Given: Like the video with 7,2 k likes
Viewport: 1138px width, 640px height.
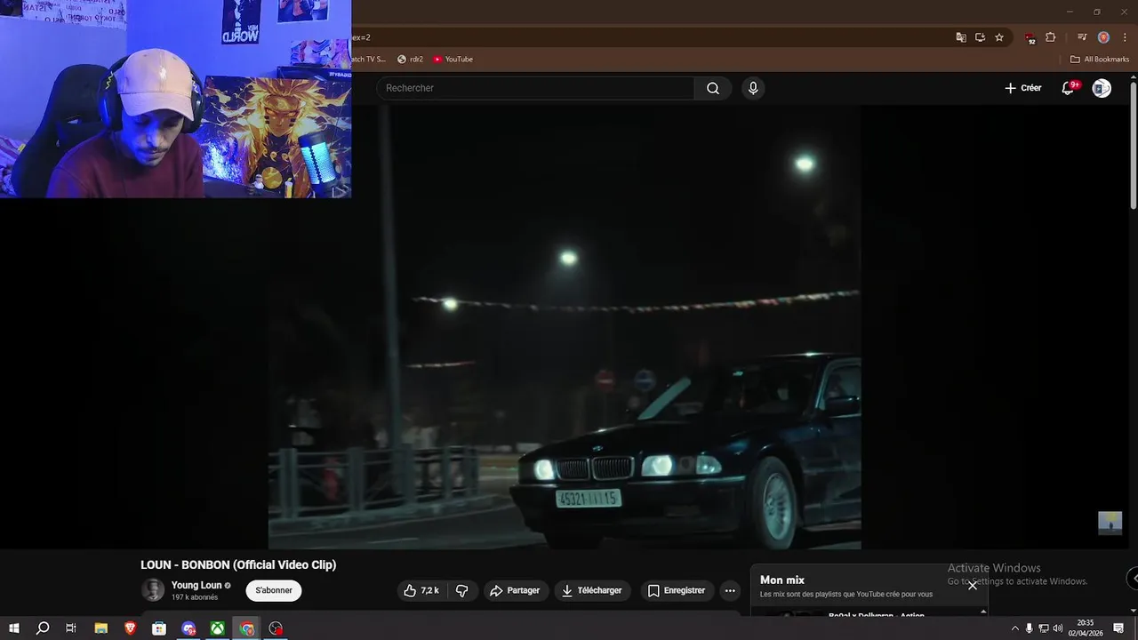Looking at the screenshot, I should [x=421, y=590].
